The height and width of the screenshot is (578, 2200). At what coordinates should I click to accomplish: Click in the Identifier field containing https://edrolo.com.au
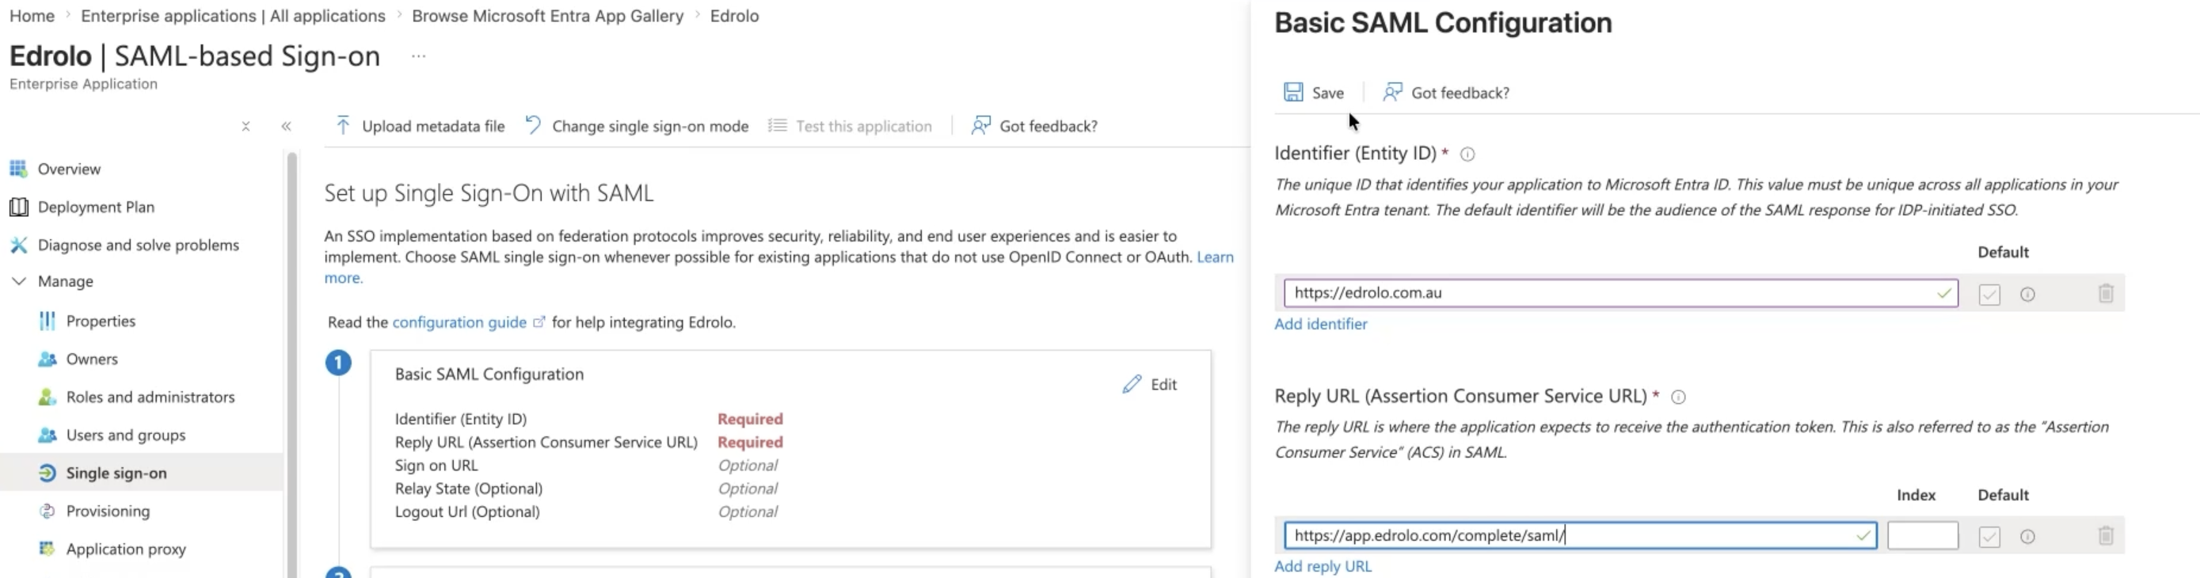pos(1620,293)
